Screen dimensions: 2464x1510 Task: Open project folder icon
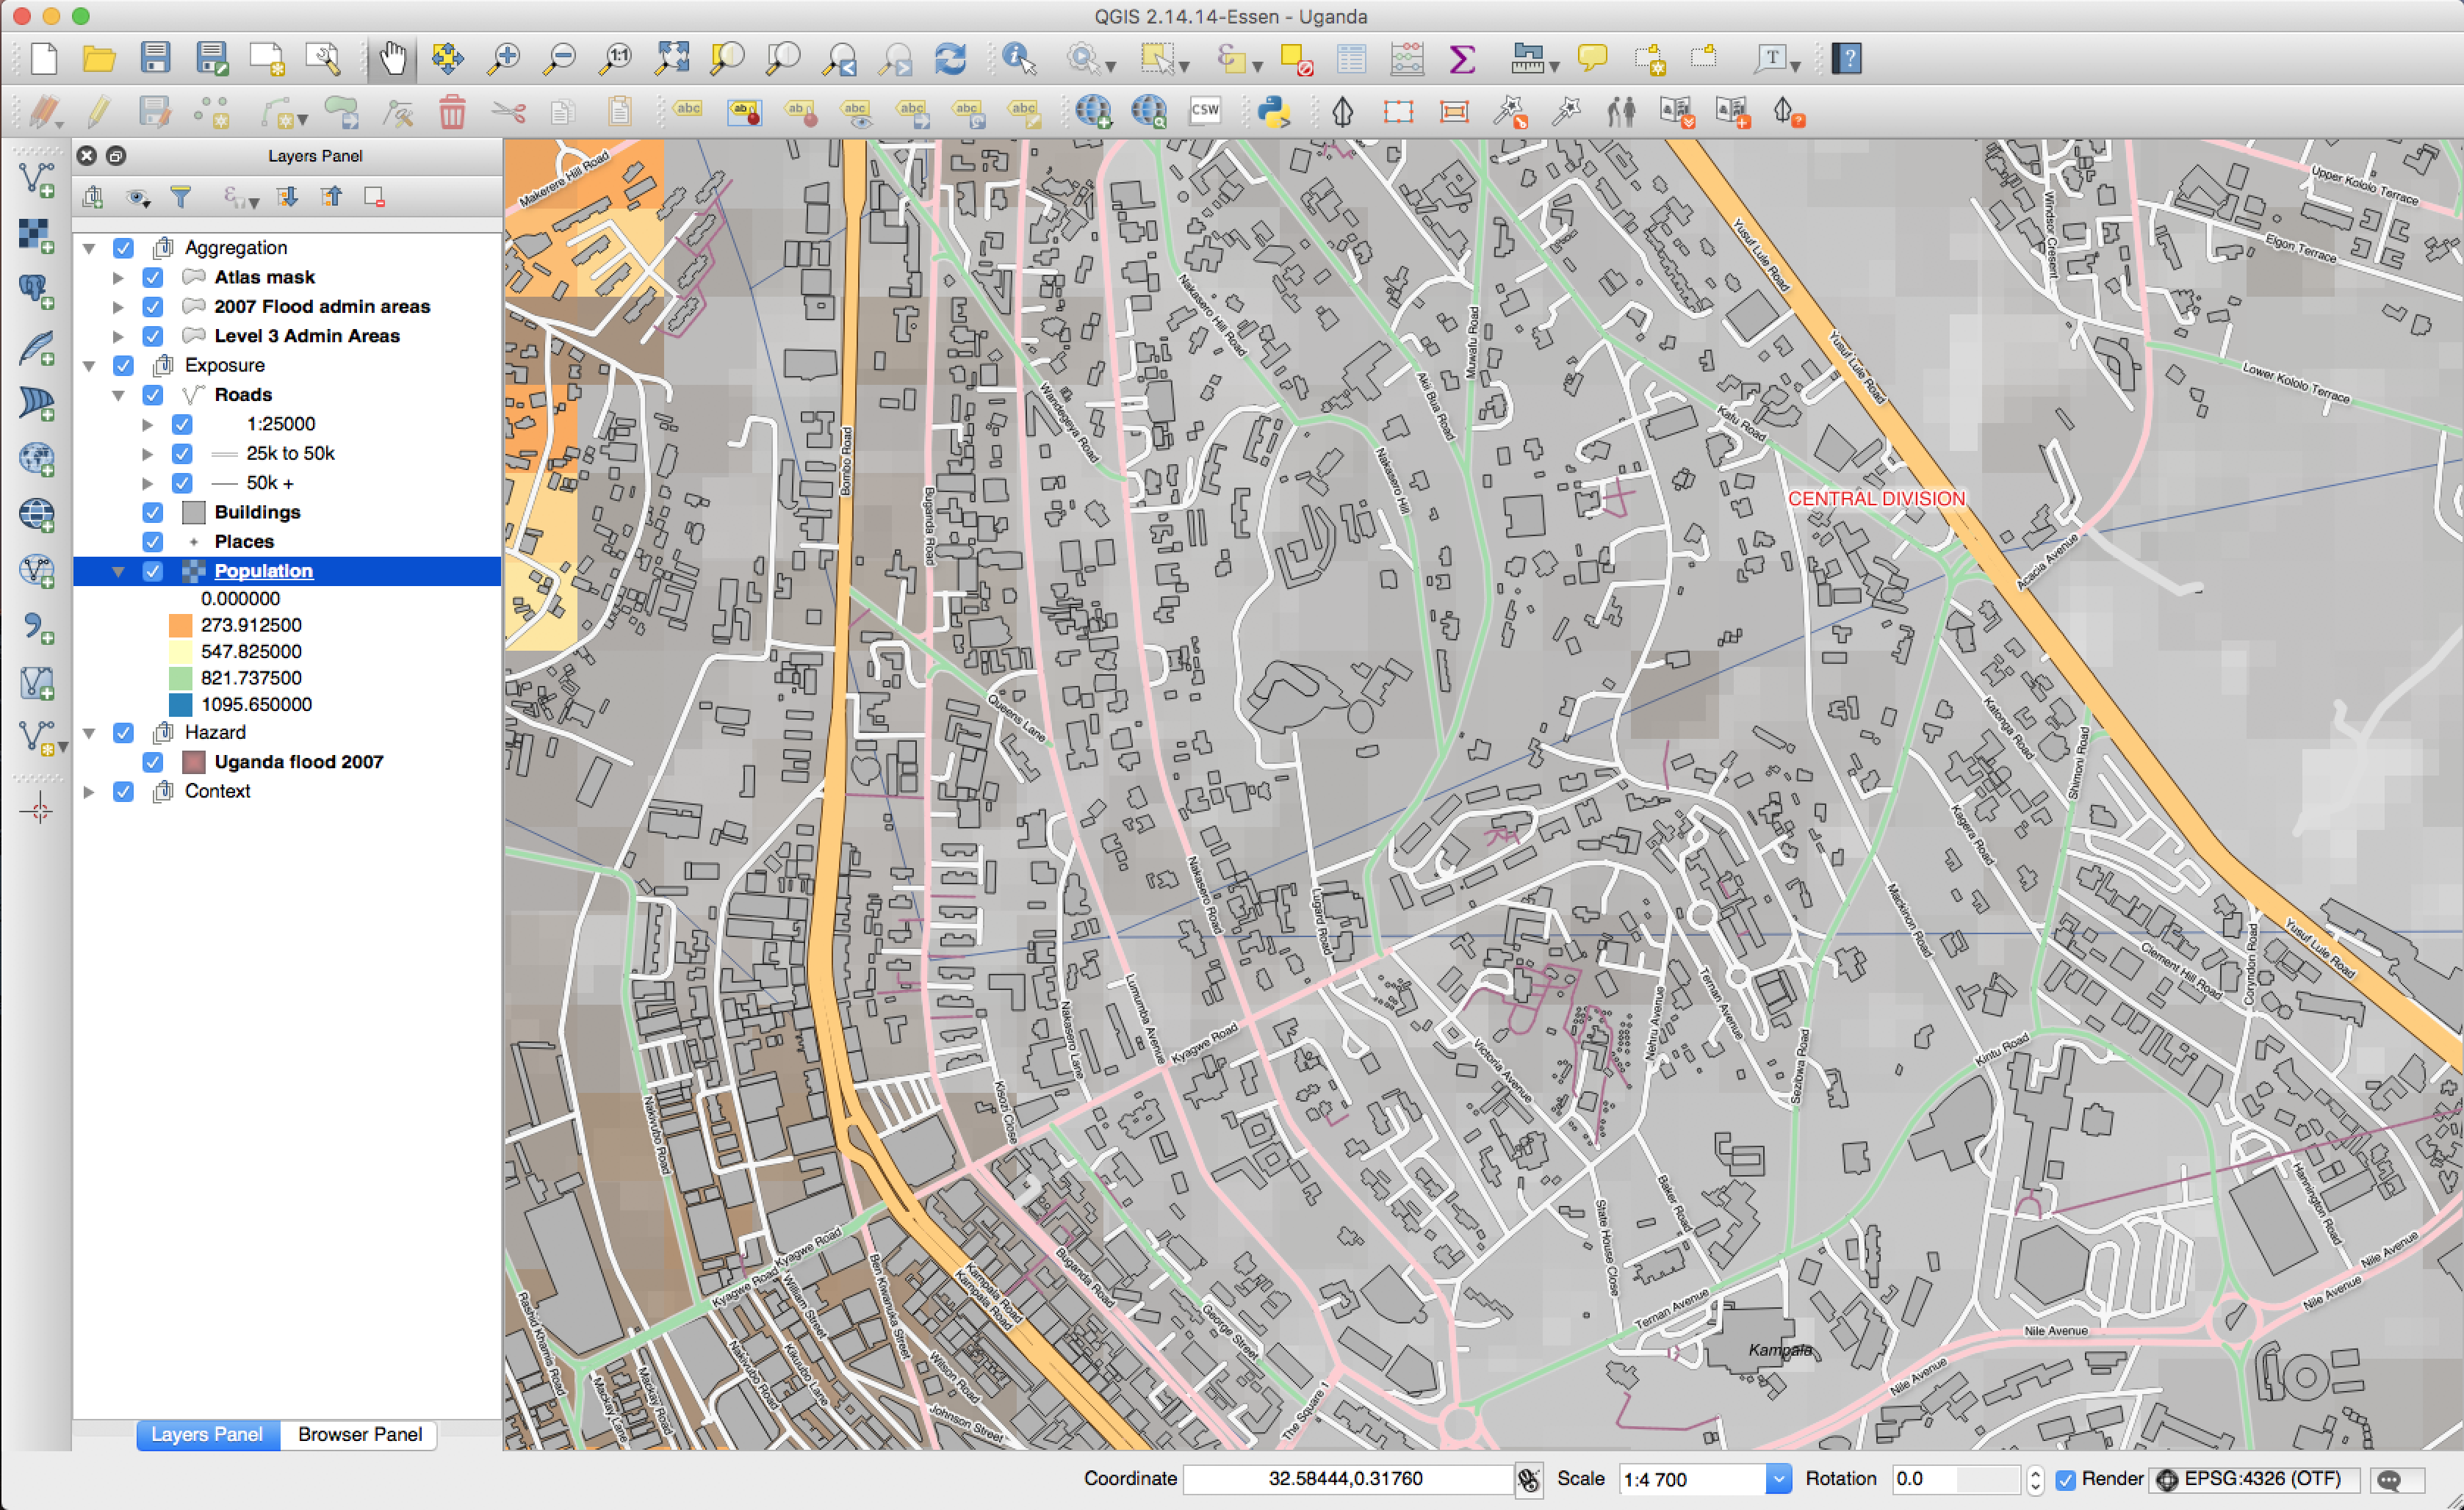click(99, 59)
